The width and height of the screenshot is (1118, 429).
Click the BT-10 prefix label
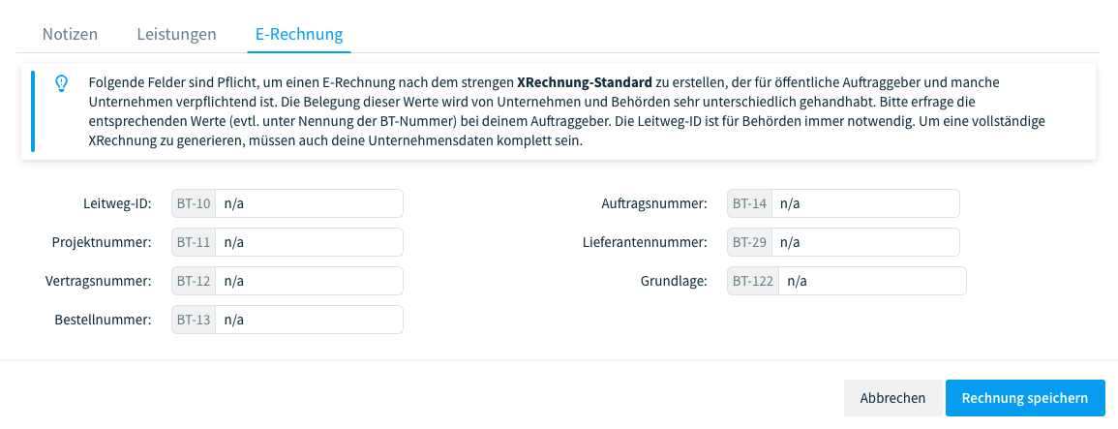(x=194, y=203)
